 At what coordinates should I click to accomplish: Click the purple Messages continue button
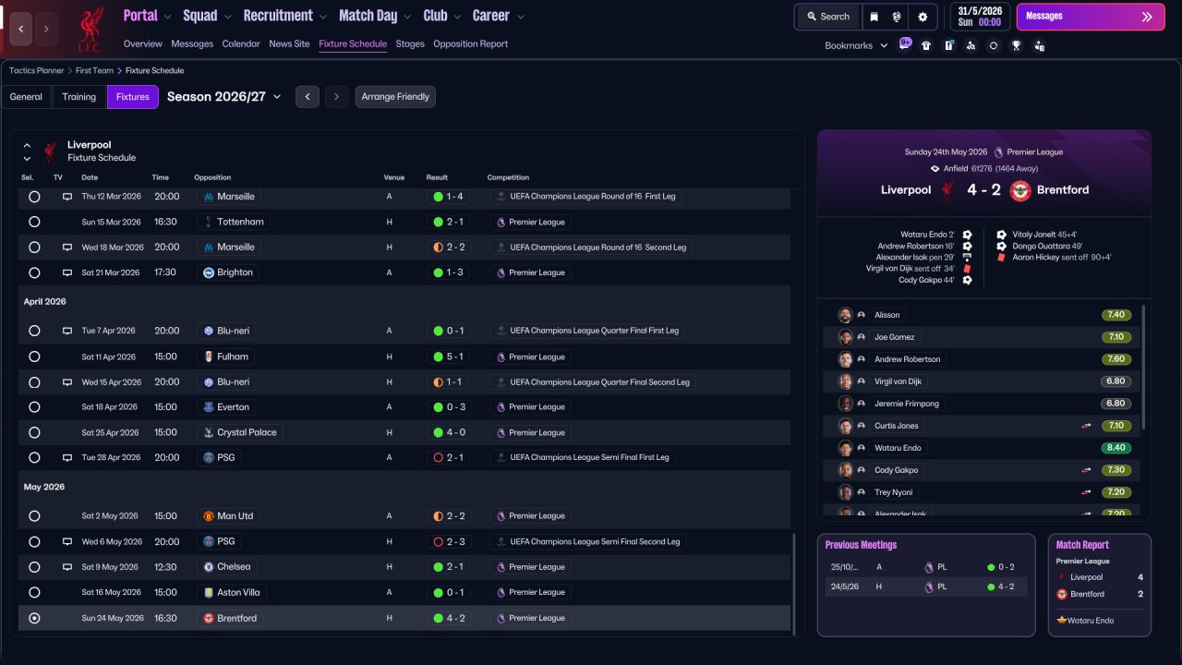pyautogui.click(x=1090, y=17)
